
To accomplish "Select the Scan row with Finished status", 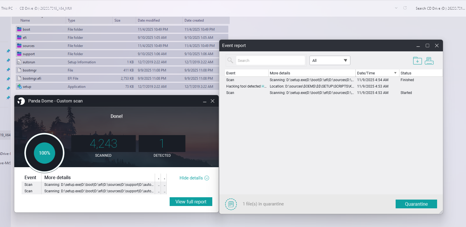I will pyautogui.click(x=334, y=80).
